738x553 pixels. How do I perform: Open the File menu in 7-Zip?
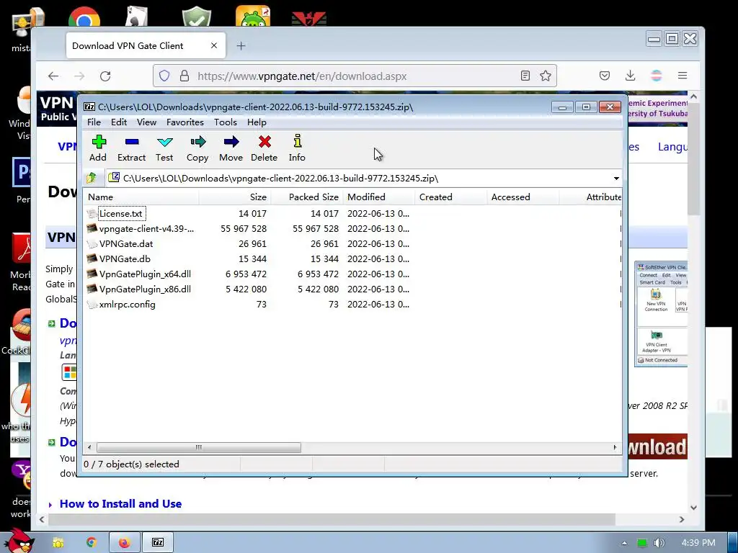pyautogui.click(x=94, y=122)
